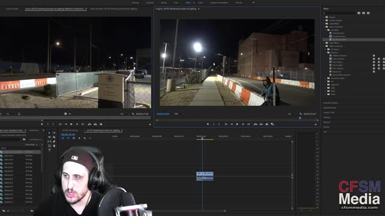
Task: Toggle Linked Selection in the timeline
Action: point(73,139)
